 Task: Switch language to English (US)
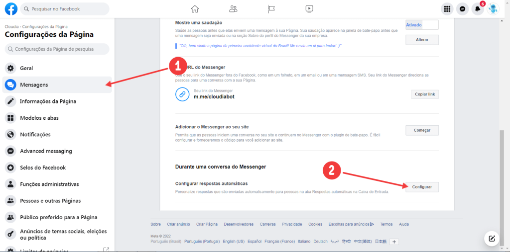[x=234, y=242]
